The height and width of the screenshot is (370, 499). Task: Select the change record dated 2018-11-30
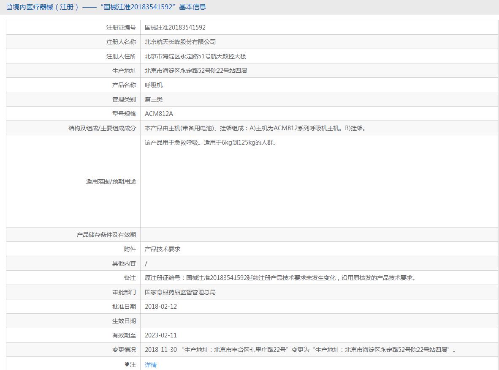click(x=301, y=350)
